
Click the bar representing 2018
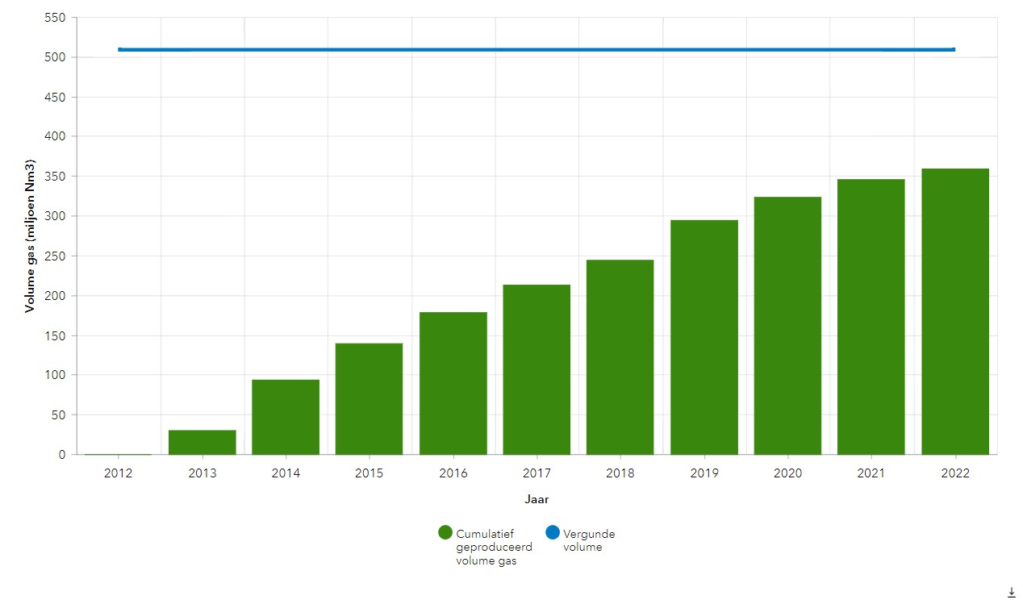pyautogui.click(x=620, y=356)
